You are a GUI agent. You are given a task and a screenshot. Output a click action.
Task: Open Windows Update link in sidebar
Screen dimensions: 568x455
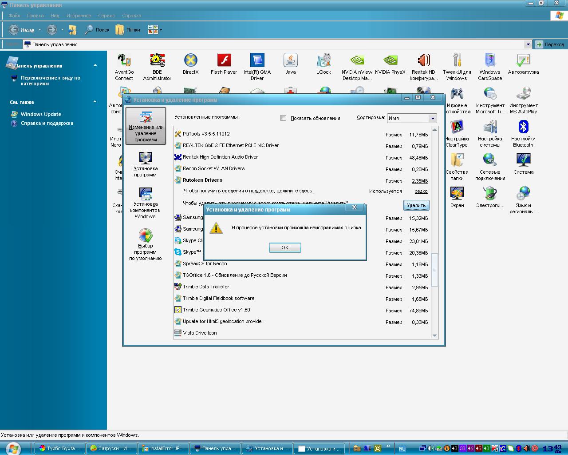[x=41, y=114]
